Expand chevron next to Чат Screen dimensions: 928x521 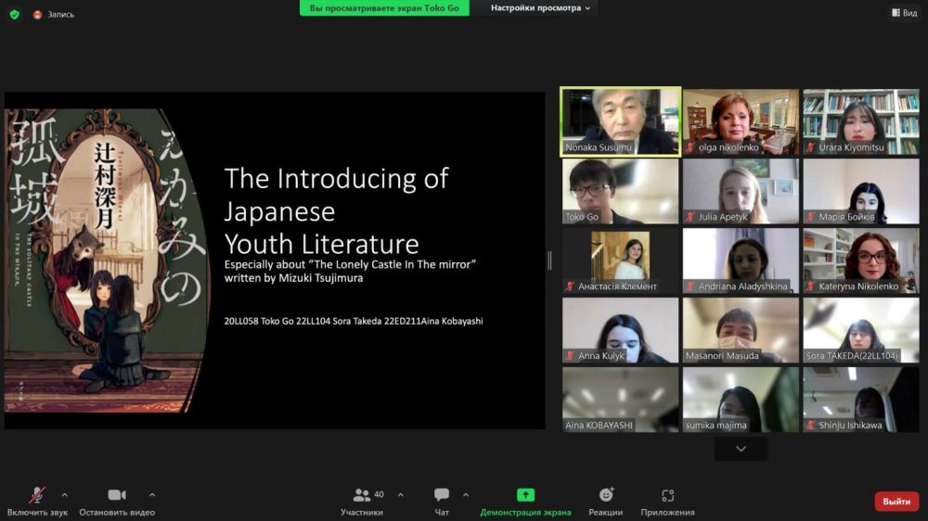[x=466, y=494]
